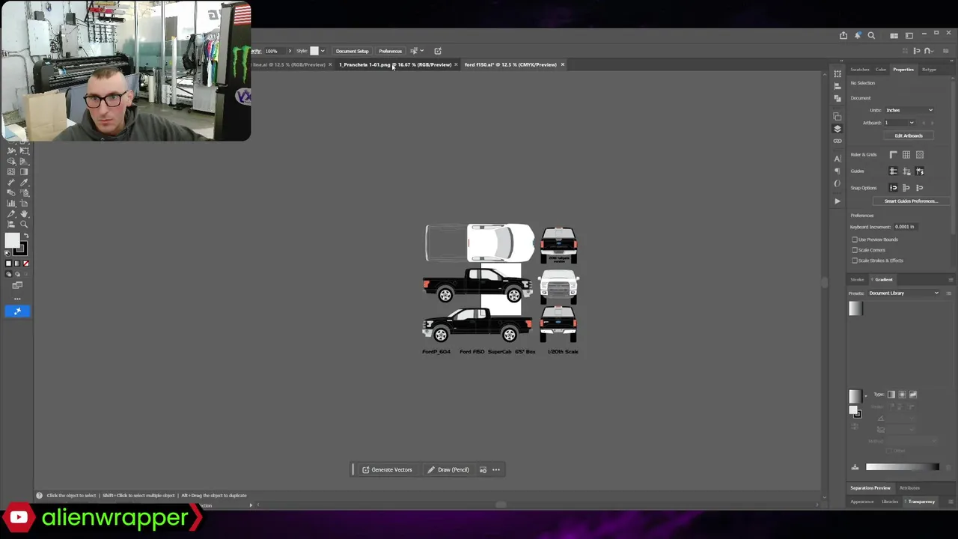958x539 pixels.
Task: Select the Gradient tool in toolbar
Action: pyautogui.click(x=24, y=171)
